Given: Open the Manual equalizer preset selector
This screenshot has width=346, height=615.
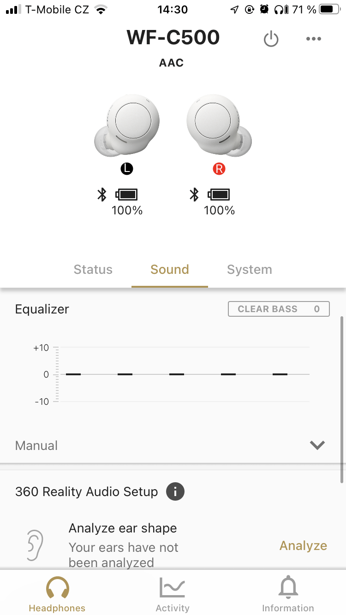Looking at the screenshot, I should click(37, 446).
